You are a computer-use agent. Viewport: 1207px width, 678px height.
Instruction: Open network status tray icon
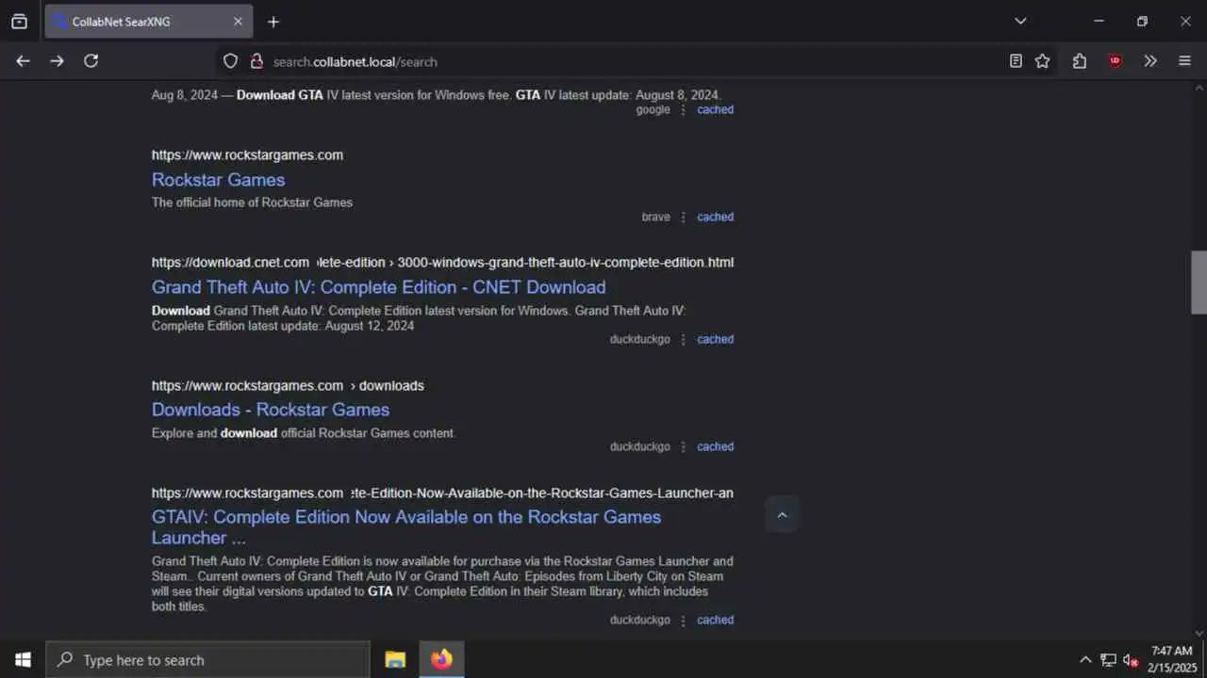[x=1108, y=660]
